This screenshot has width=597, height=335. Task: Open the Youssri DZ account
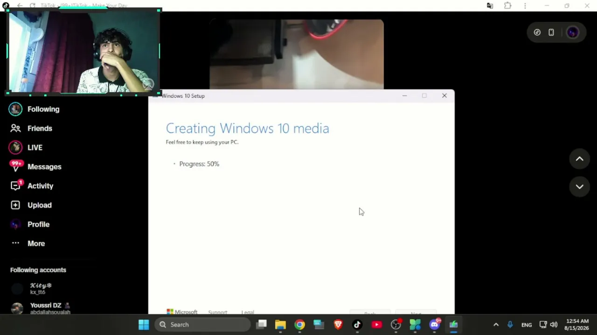point(40,308)
